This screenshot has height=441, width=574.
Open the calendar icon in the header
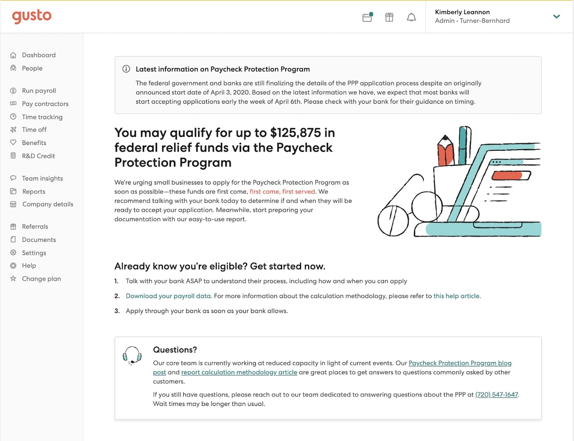click(367, 17)
